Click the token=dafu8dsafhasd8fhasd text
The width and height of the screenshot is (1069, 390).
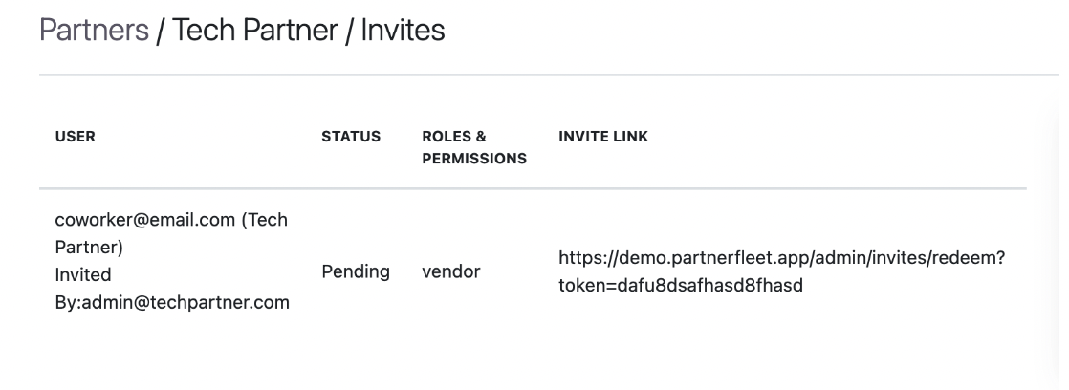(x=681, y=285)
